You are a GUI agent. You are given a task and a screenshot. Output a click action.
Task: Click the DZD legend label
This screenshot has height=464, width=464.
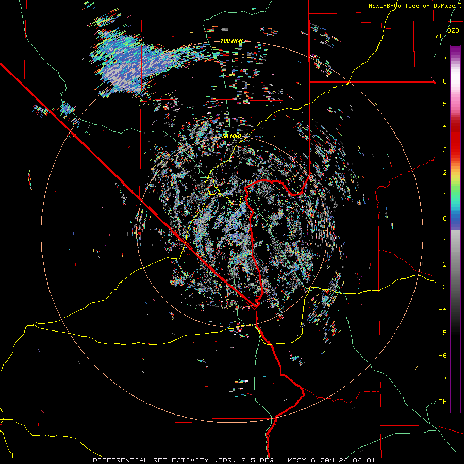click(x=453, y=31)
